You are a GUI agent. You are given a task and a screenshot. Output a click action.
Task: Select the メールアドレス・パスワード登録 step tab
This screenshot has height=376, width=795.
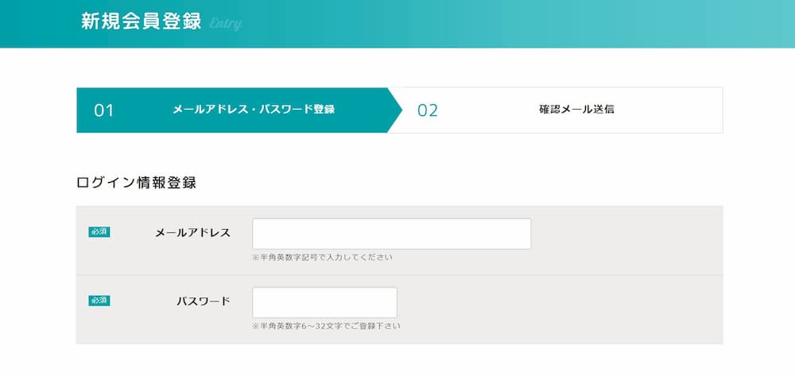point(254,110)
